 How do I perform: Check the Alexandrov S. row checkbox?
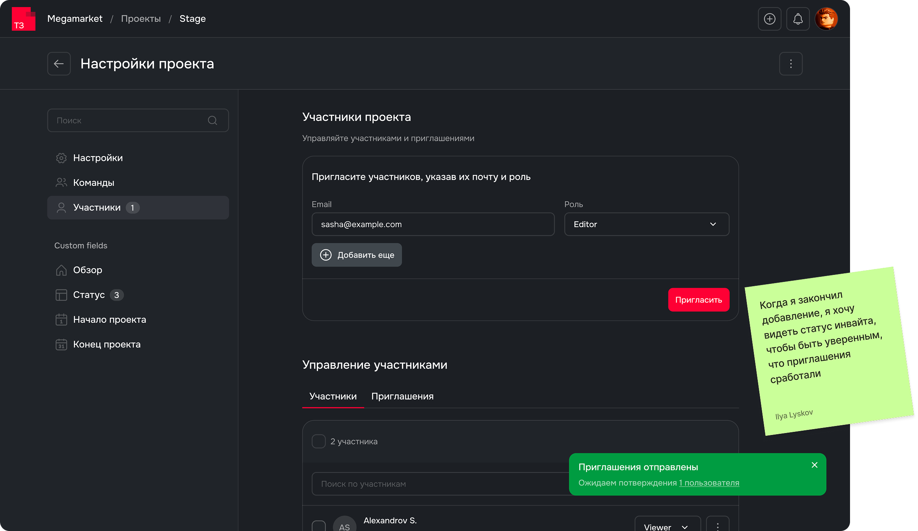318,526
